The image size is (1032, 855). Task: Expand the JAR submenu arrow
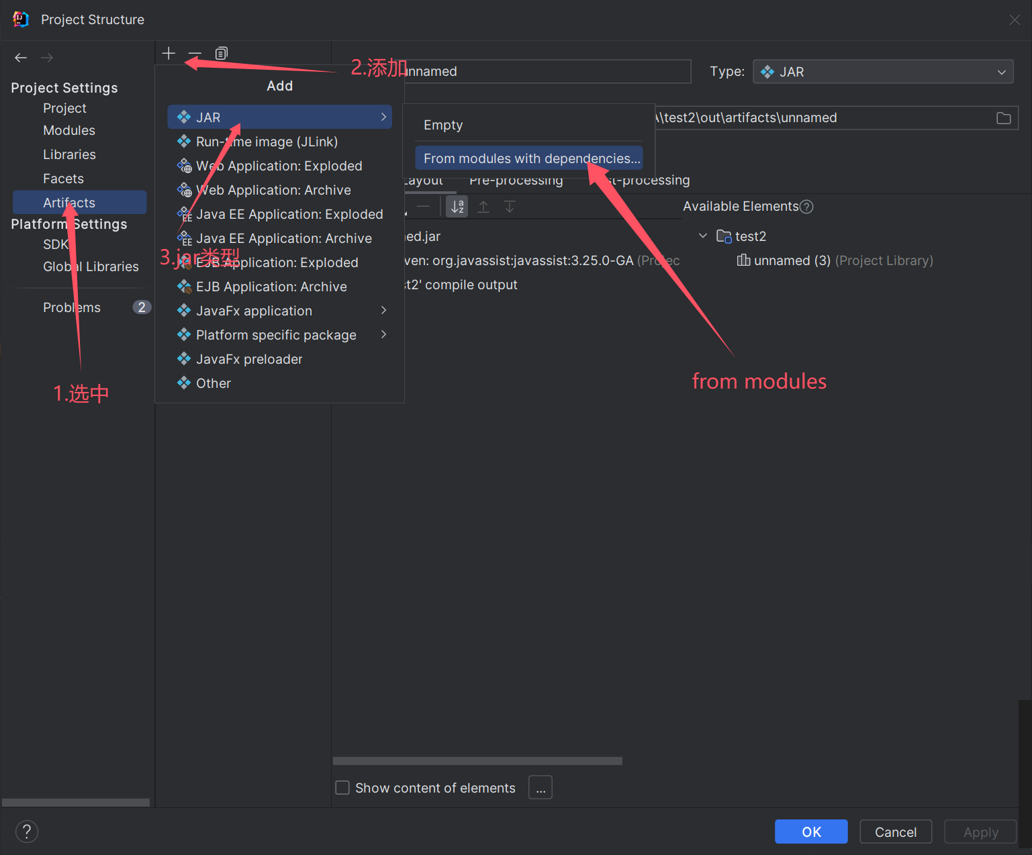pos(383,117)
